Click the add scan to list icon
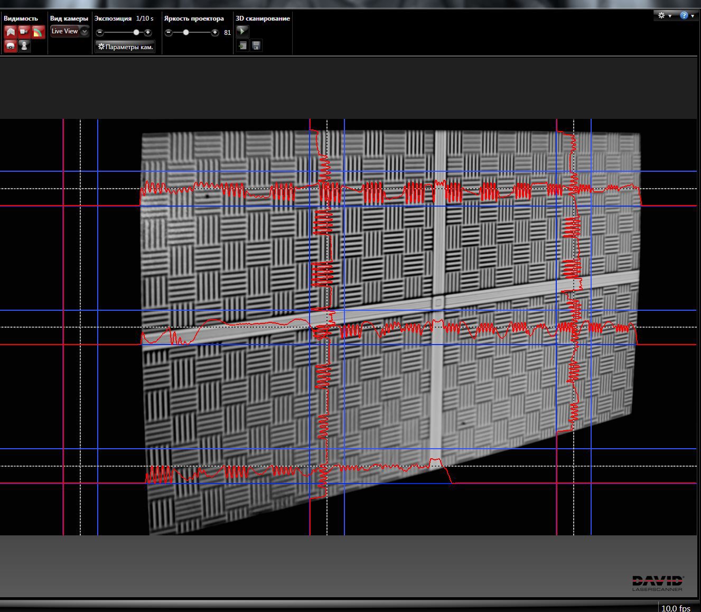This screenshot has height=612, width=701. 242,46
